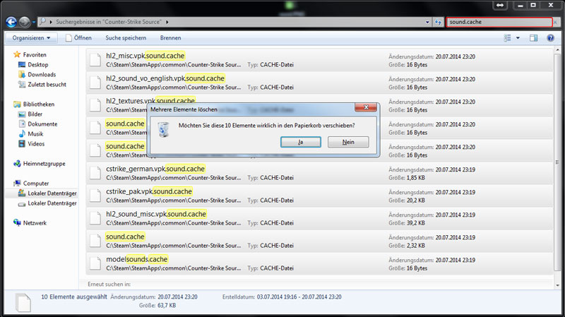565x317 pixels.
Task: Select Heimnetzgruppe in the sidebar
Action: [40, 164]
